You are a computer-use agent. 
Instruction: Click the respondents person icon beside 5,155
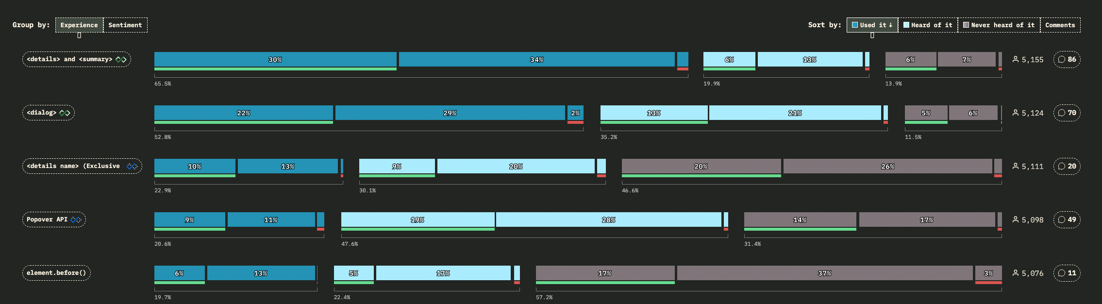pos(1015,59)
